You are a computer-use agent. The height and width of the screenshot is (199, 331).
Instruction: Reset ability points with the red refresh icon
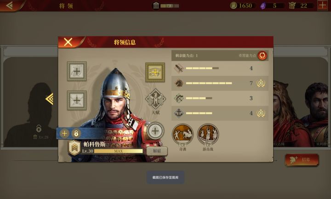(x=262, y=55)
